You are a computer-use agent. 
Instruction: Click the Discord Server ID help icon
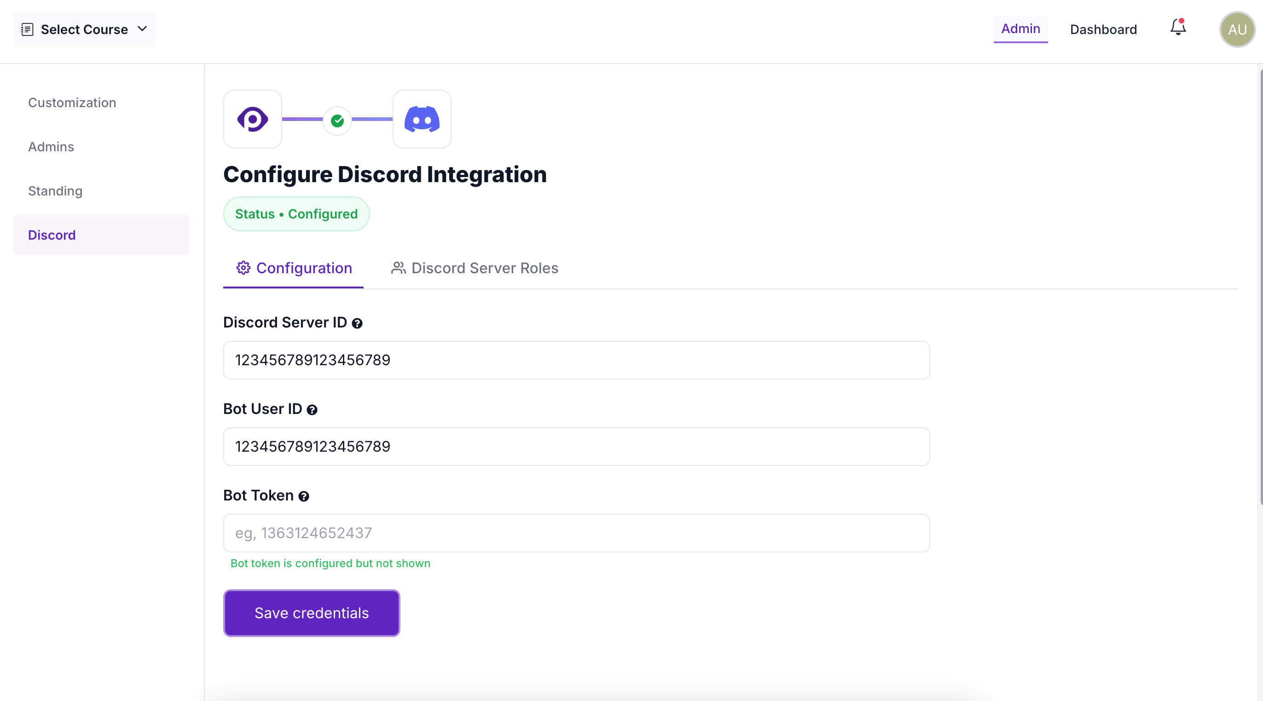tap(358, 323)
